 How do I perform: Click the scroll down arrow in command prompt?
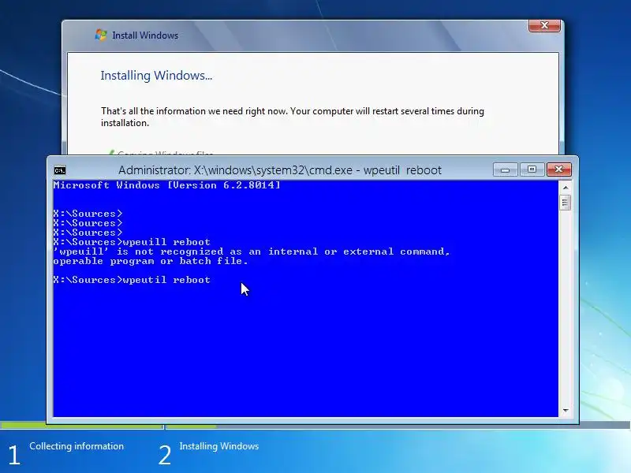point(566,411)
